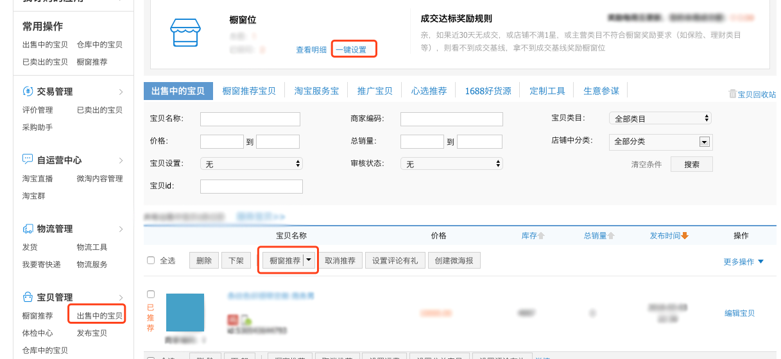This screenshot has width=781, height=359.
Task: Click the 宝贝管理 shopping bag icon
Action: (x=28, y=297)
